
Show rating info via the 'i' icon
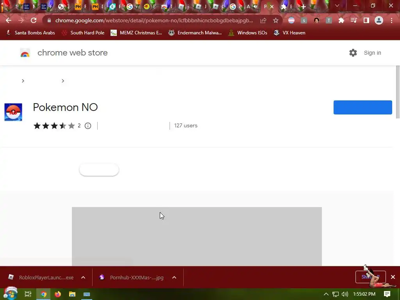88,126
